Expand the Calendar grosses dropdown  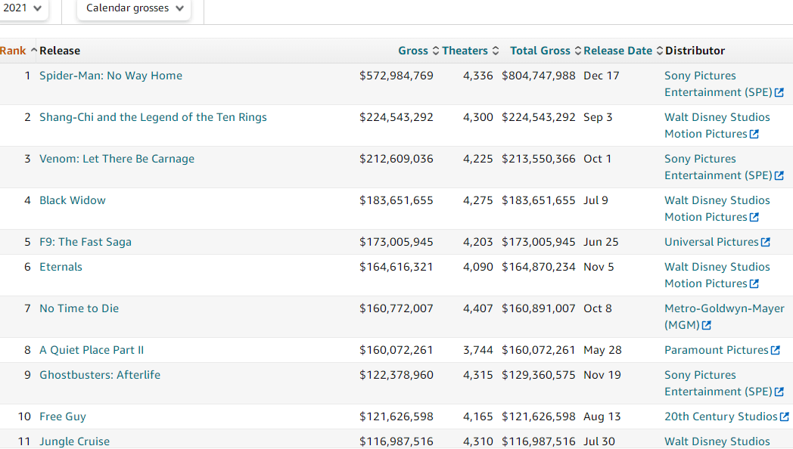134,8
